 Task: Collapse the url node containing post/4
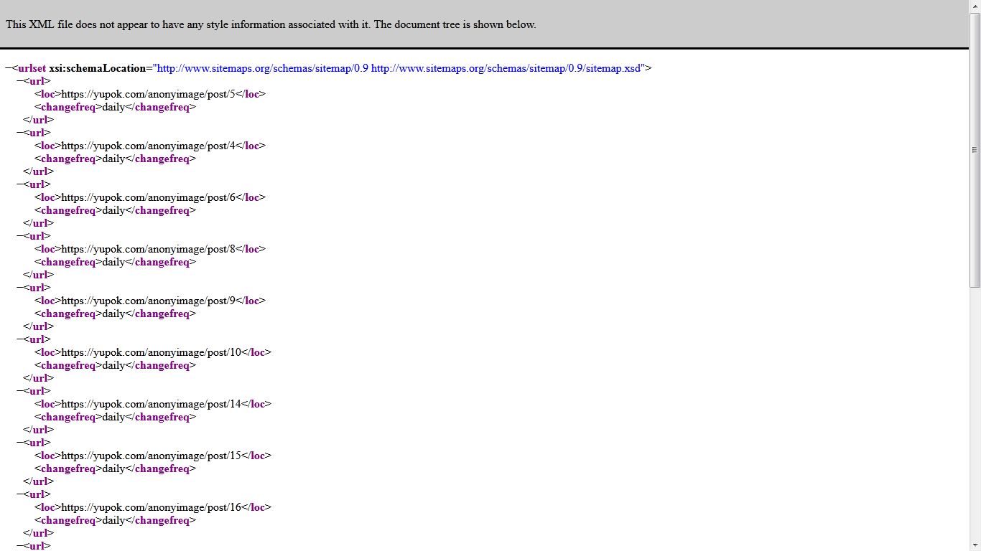[x=20, y=133]
